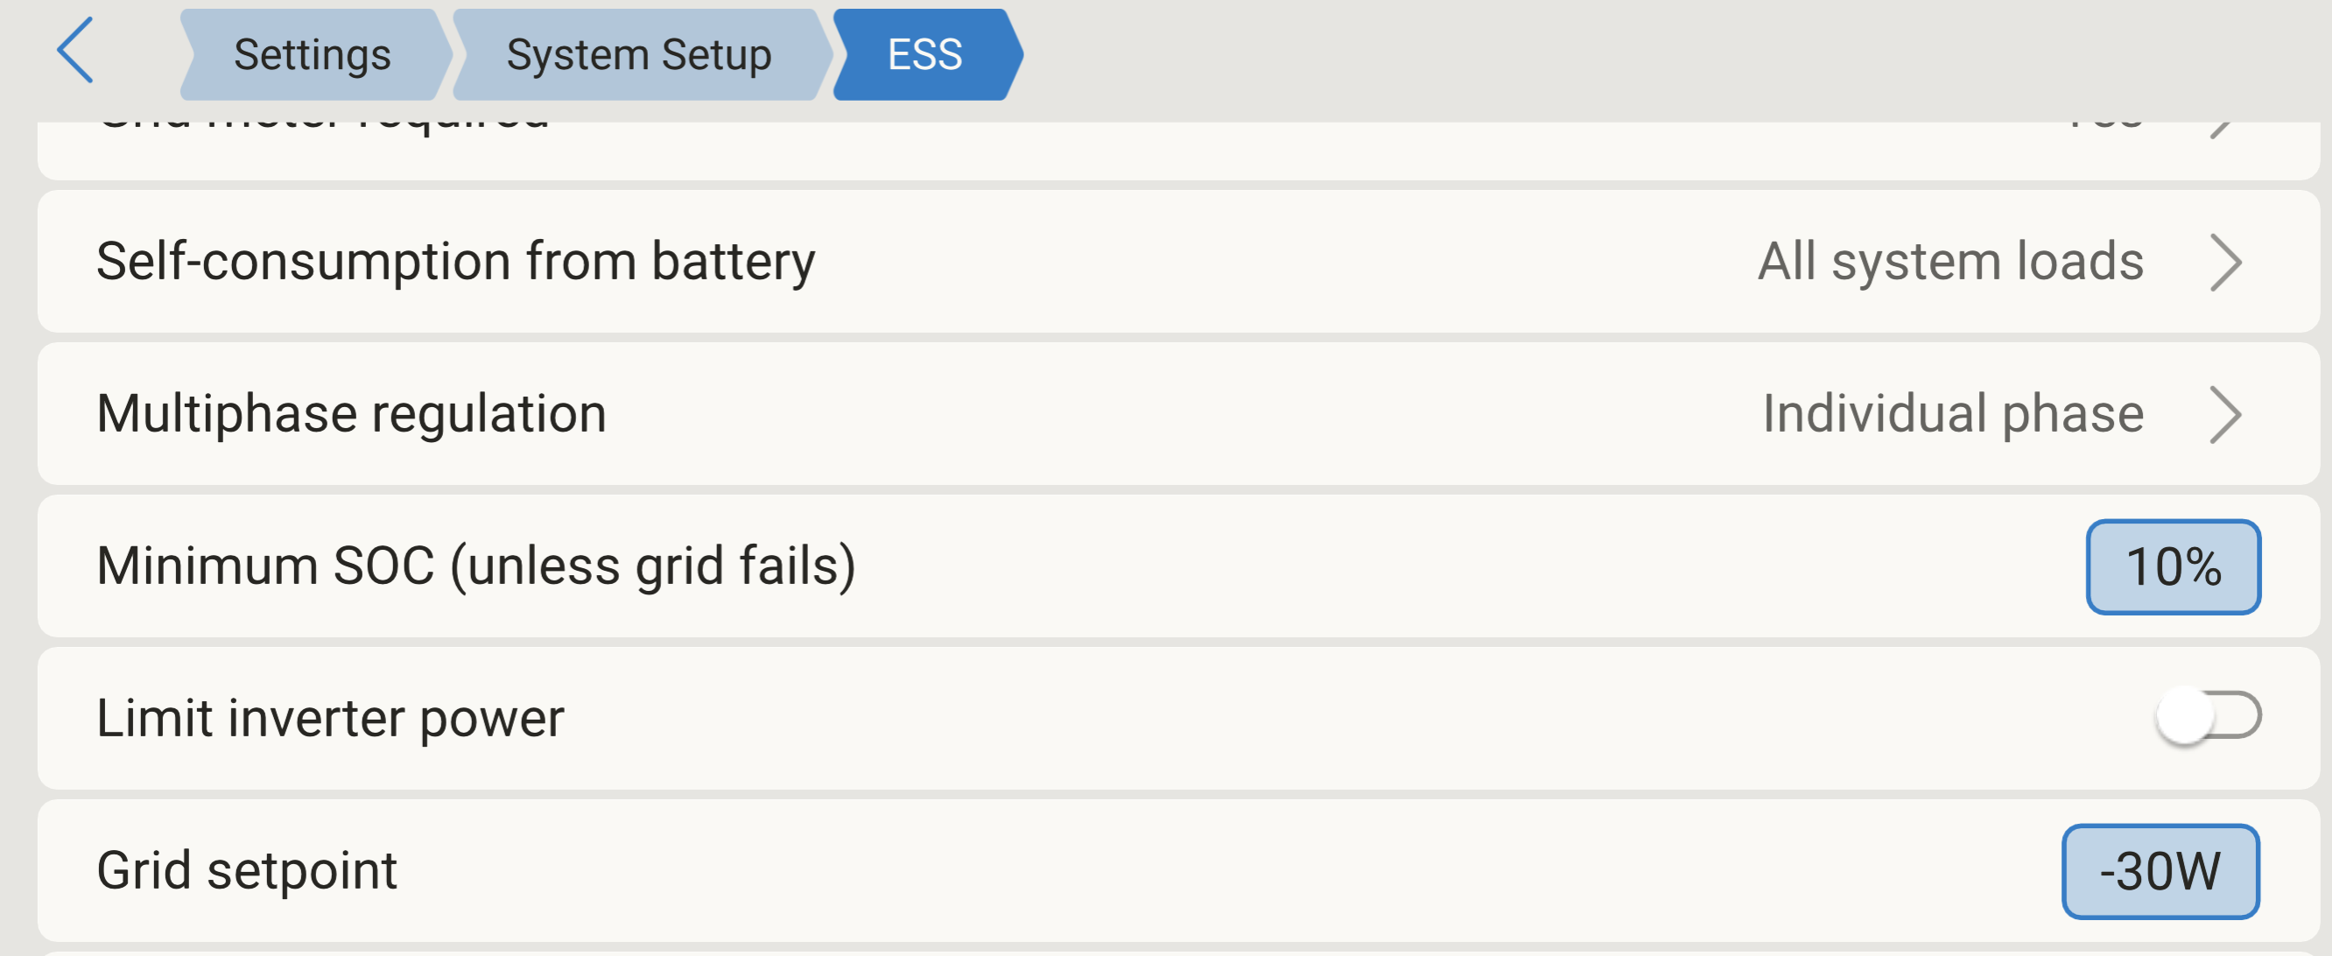Click chevron on partially hidden top row
The image size is (2332, 956).
tap(2222, 131)
